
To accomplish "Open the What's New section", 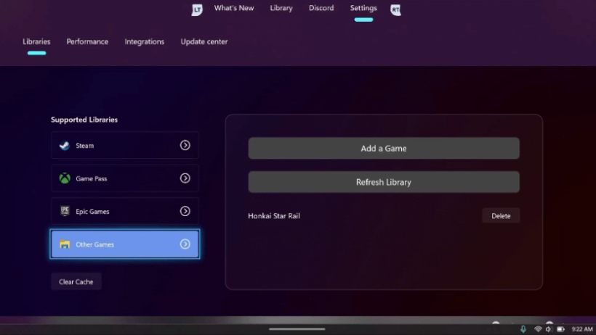I will [234, 9].
